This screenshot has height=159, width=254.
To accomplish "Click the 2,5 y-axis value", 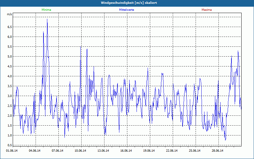I will click(10, 106).
